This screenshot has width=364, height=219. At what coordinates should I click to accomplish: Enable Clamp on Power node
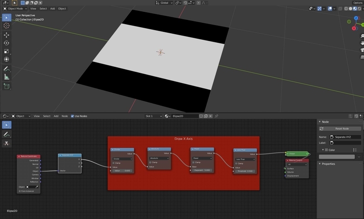click(x=193, y=163)
